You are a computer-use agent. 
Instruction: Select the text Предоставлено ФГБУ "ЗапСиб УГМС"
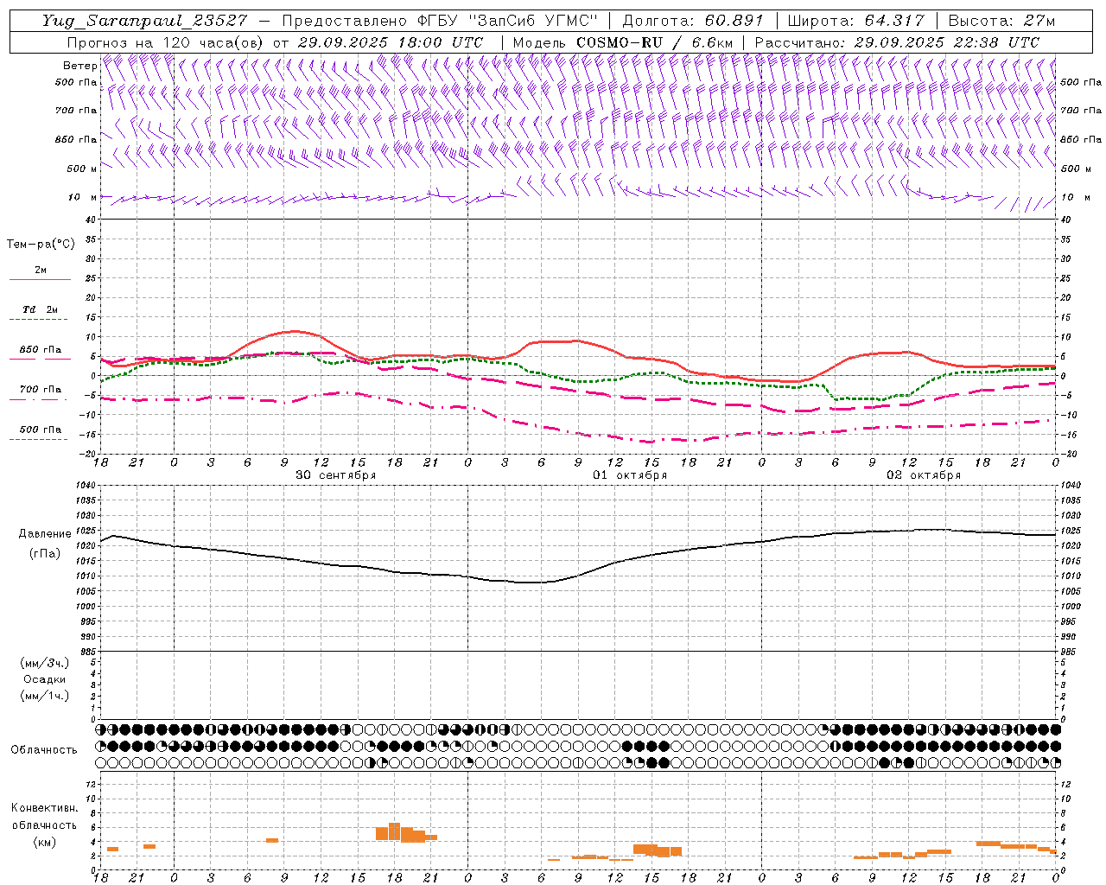[441, 21]
